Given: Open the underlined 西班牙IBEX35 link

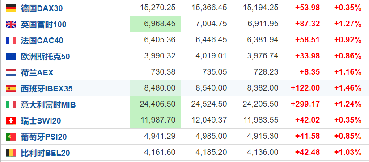Looking at the screenshot, I should tap(47, 89).
